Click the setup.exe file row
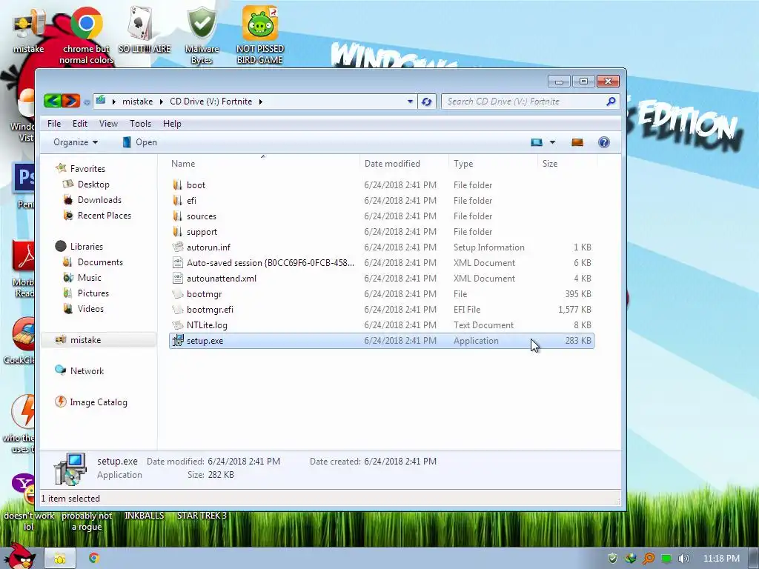Screen dimensions: 759x569 (382, 341)
